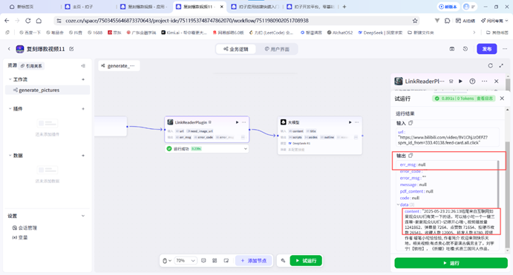Run the 大模型 node on canvas
This screenshot has width=513, height=275.
click(350, 122)
